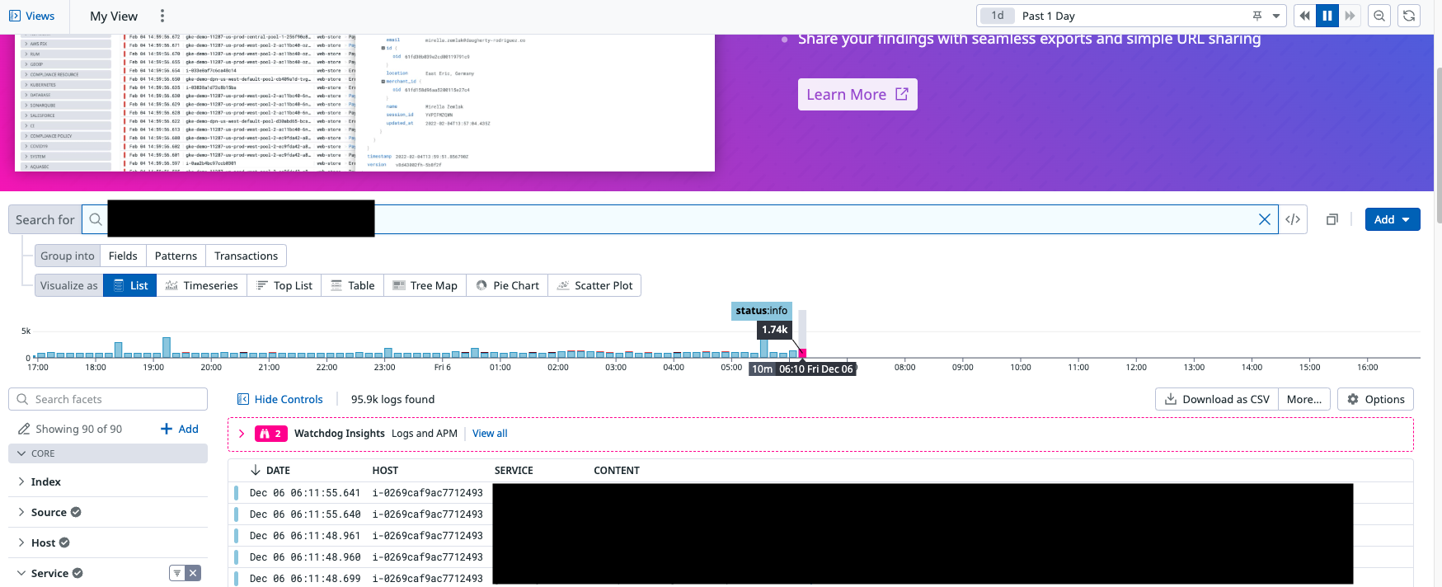Open the blue Add dropdown
This screenshot has height=587, width=1442.
[x=1393, y=219]
